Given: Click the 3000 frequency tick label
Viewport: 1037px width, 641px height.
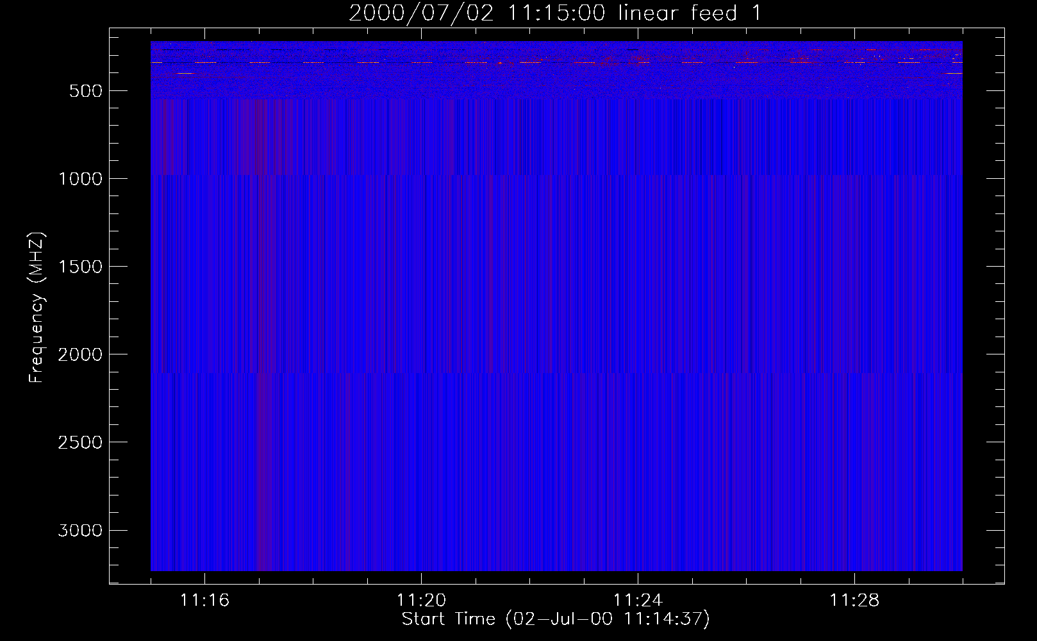Looking at the screenshot, I should 80,530.
